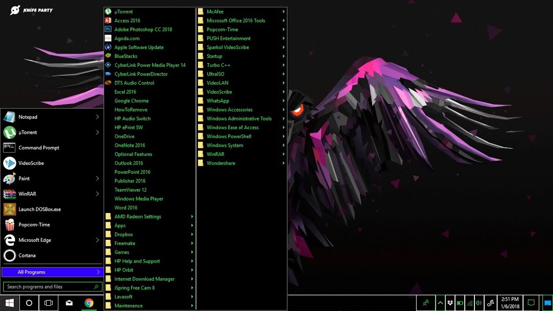Viewport: 553px width, 311px height.
Task: Open All Programs menu
Action: [52, 272]
